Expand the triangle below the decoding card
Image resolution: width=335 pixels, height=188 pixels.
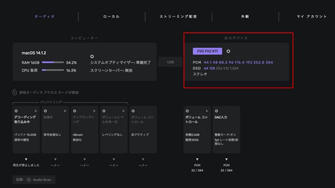(x=26, y=159)
